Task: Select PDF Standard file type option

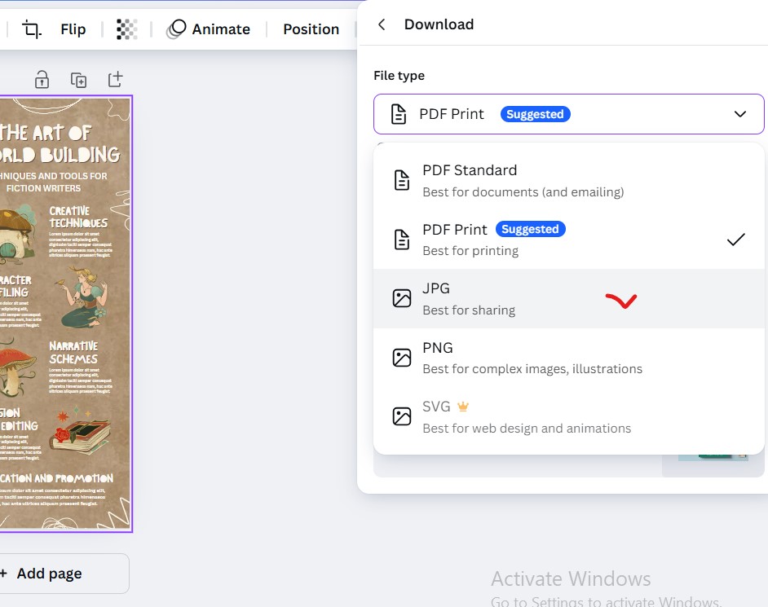Action: pos(568,180)
